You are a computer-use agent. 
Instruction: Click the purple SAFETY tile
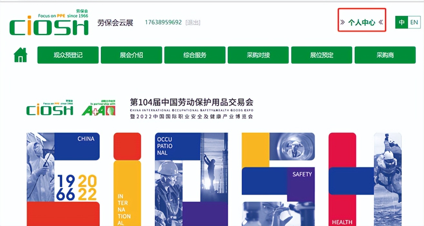point(301,184)
